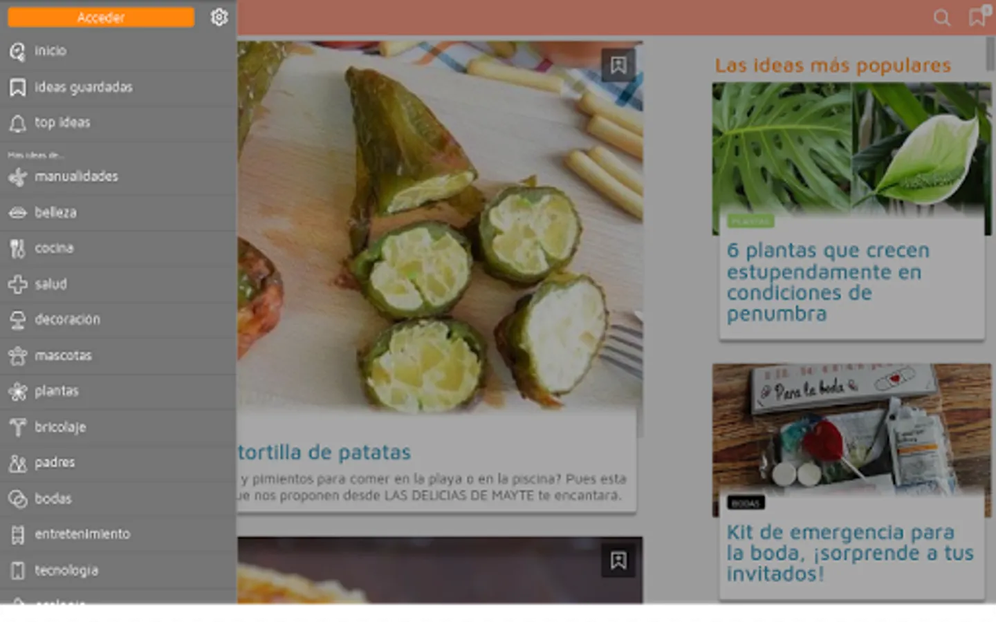This screenshot has height=622, width=996.
Task: Click the entretenimiento film icon
Action: click(17, 534)
